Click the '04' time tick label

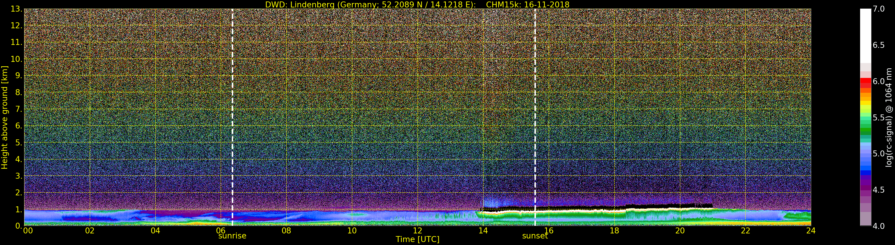coord(155,230)
